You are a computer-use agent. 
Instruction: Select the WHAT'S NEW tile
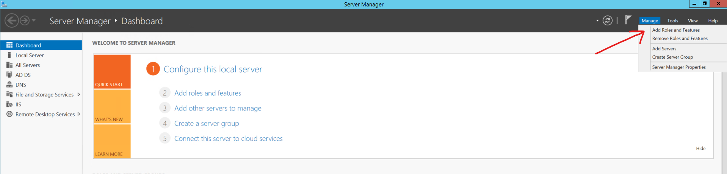tap(112, 107)
